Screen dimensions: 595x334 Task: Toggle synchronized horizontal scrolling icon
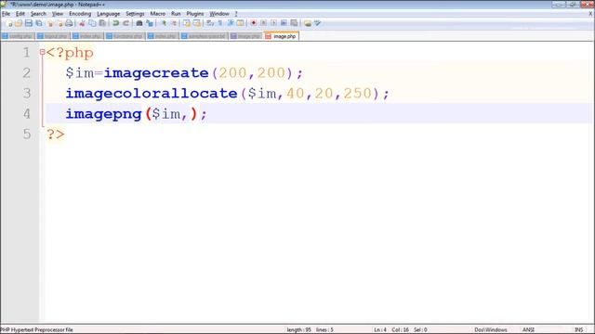tap(196, 23)
